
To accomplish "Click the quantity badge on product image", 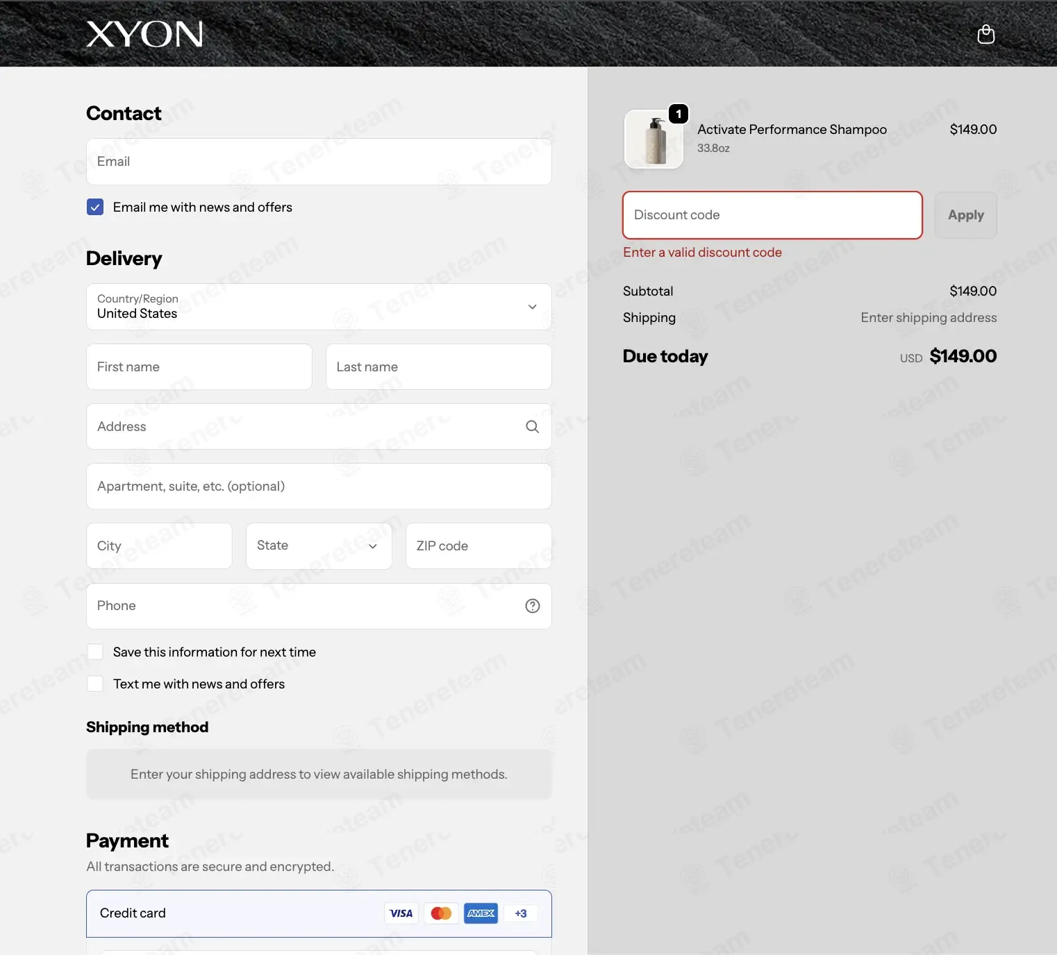I will pyautogui.click(x=679, y=114).
